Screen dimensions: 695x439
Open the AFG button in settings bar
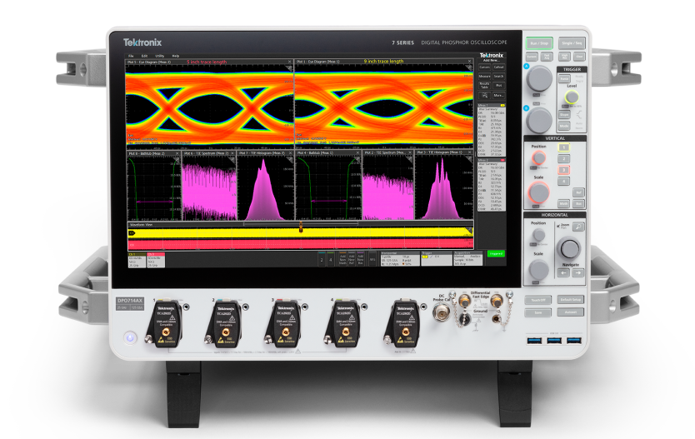pyautogui.click(x=372, y=260)
